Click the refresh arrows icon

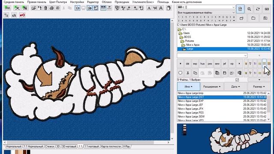[258, 9]
